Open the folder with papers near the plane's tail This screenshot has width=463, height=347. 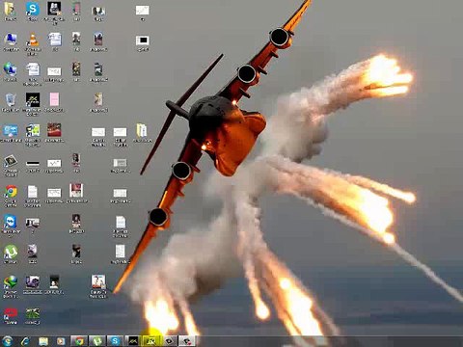coord(142,130)
